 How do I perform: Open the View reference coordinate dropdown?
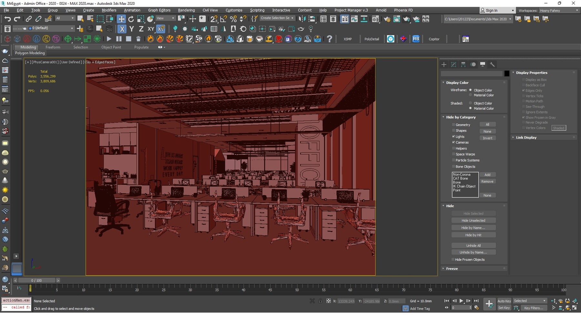point(166,18)
